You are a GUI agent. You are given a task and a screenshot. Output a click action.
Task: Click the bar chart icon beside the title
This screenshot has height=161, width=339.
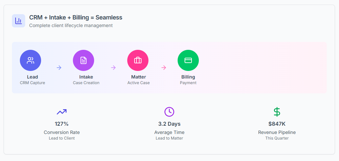(x=19, y=21)
